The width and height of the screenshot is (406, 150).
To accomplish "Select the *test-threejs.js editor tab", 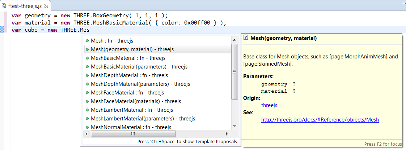I will click(x=26, y=5).
